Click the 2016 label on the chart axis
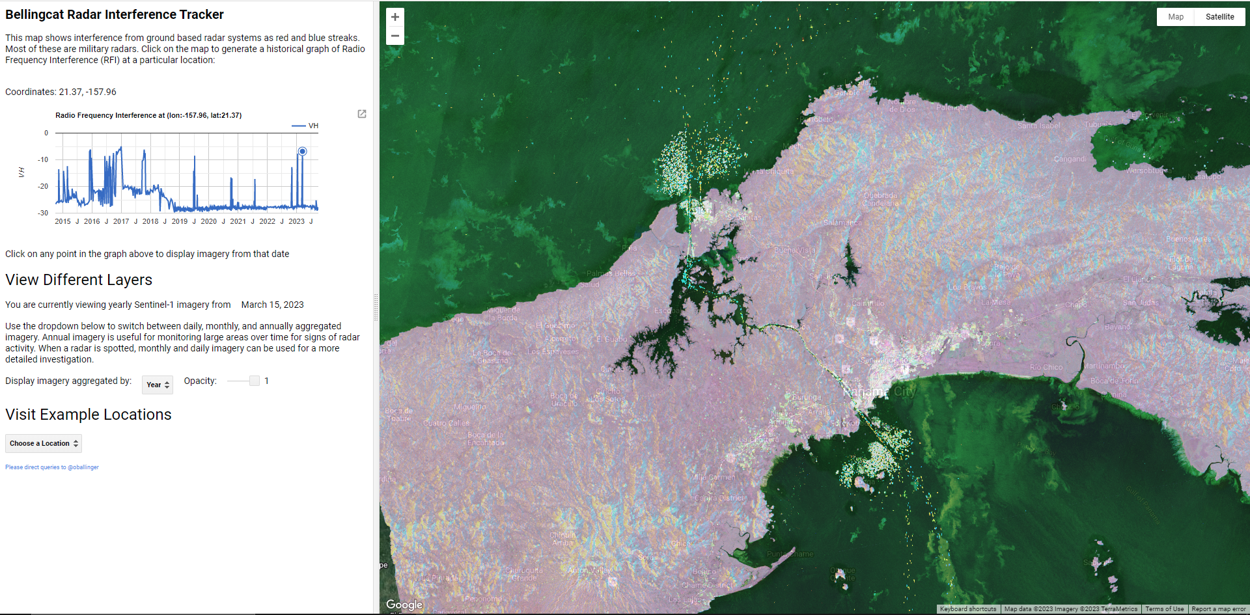 click(x=92, y=221)
